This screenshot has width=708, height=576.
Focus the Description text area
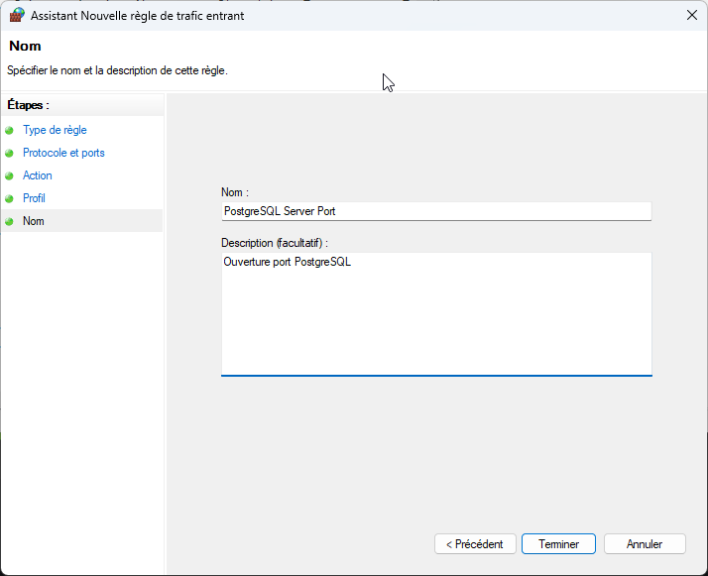pyautogui.click(x=435, y=314)
